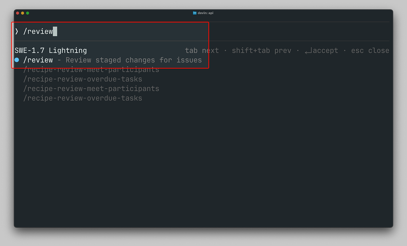Choose the first /recipe-review-overdue-tasks suggestion
This screenshot has height=246, width=407.
pos(83,79)
